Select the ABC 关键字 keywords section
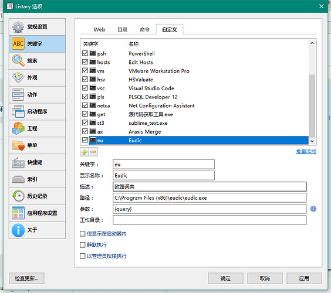 tap(37, 44)
